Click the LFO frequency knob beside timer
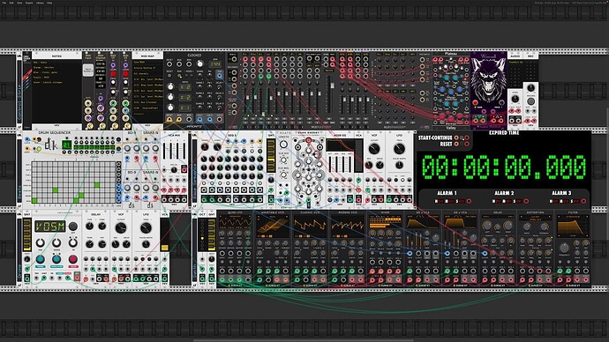Screen dimensions: 609x342 [399, 148]
